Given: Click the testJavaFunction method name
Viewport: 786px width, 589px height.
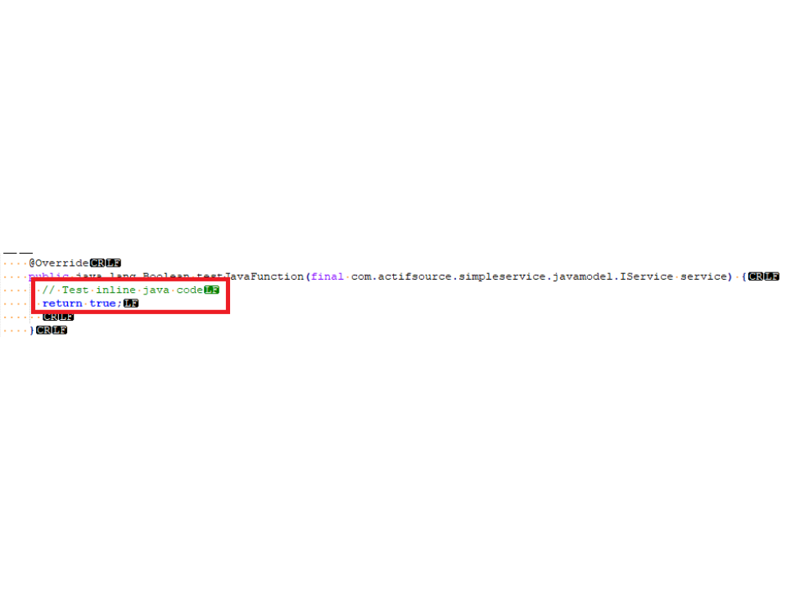Looking at the screenshot, I should point(250,277).
